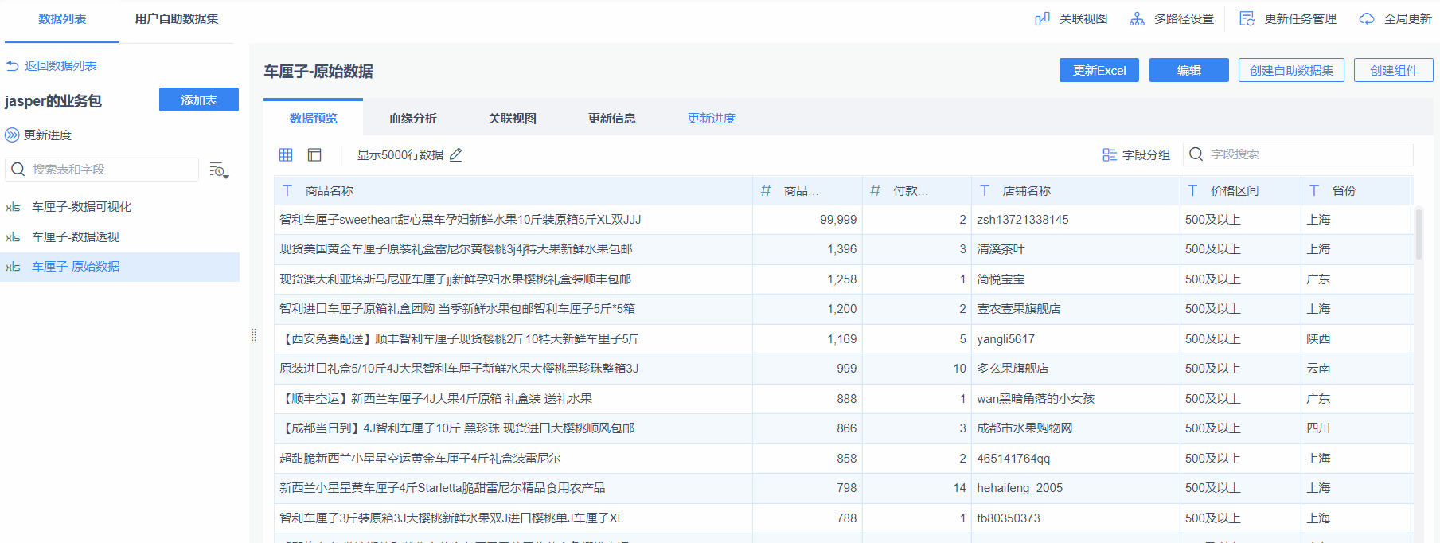Click the 全局更新 cloud icon
This screenshot has width=1440, height=543.
tap(1367, 19)
